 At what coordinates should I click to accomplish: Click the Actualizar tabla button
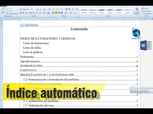point(32,25)
